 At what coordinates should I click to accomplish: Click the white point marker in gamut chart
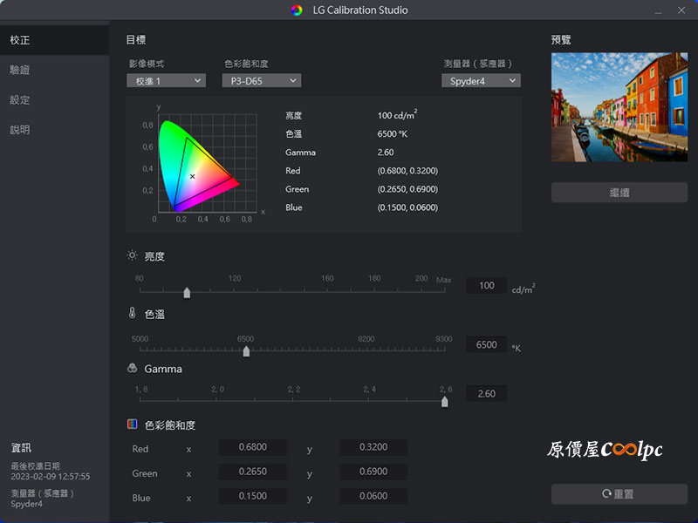coord(192,177)
